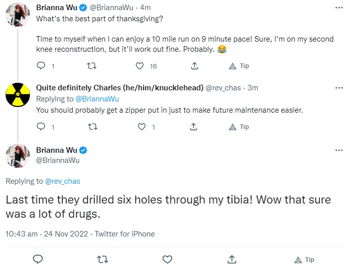Like the main tibia tweet
The image size is (350, 269).
[167, 259]
